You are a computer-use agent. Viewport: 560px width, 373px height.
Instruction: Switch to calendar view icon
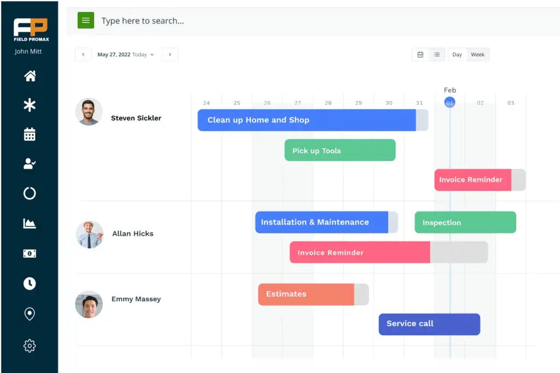tap(421, 55)
